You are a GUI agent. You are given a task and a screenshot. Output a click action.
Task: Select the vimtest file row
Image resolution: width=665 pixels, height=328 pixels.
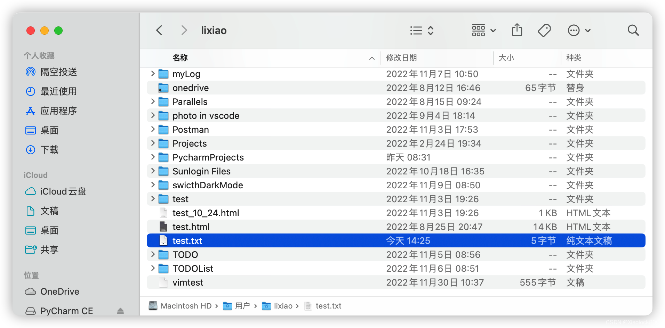[x=396, y=282]
